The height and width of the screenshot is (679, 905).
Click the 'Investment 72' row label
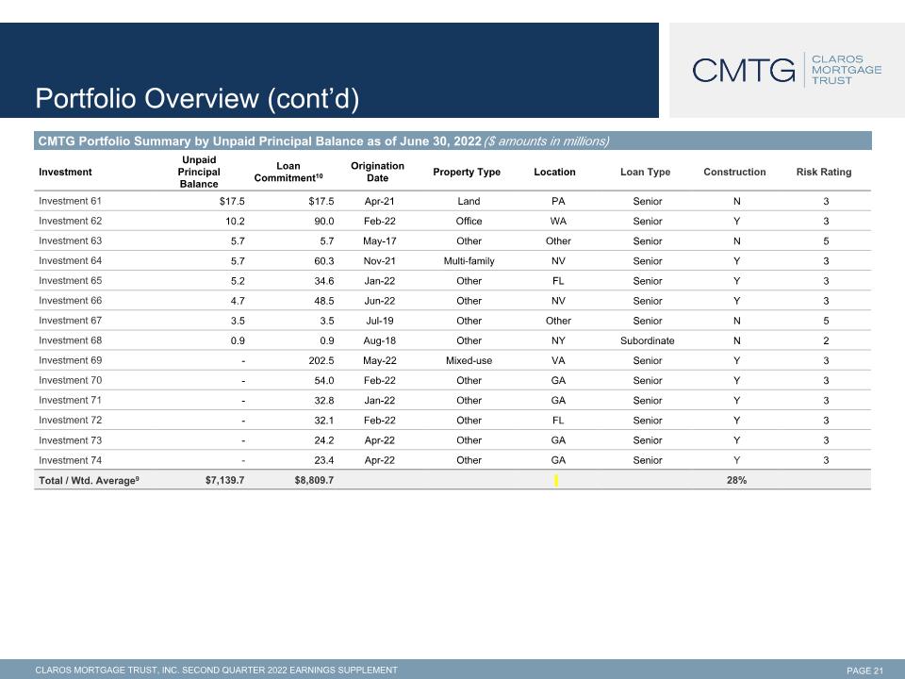pyautogui.click(x=70, y=421)
